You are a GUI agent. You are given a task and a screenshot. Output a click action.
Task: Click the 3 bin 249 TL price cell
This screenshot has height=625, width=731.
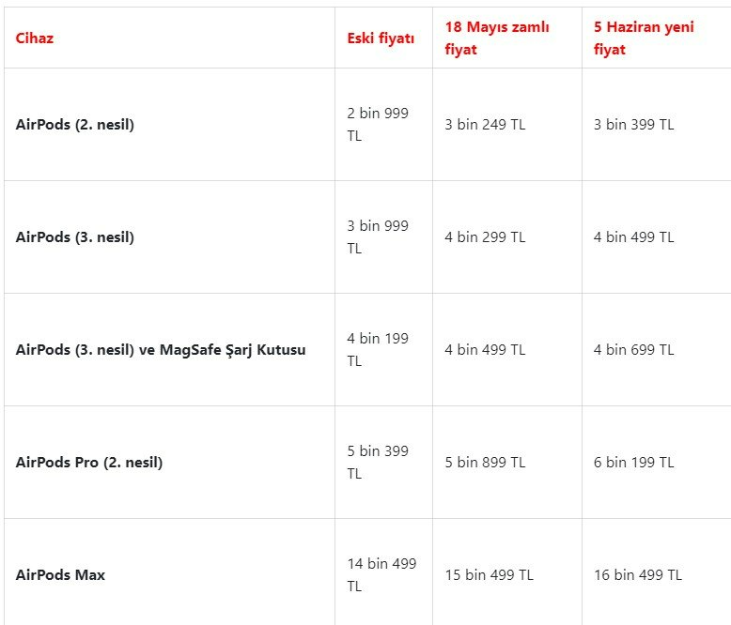click(485, 125)
